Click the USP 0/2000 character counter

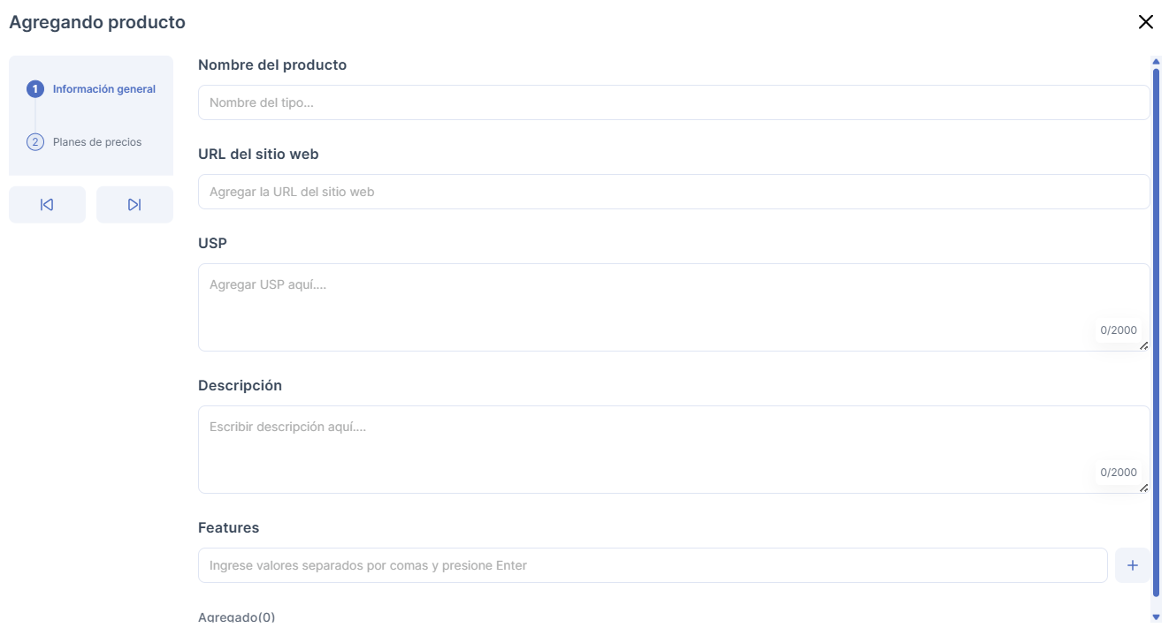(1118, 330)
